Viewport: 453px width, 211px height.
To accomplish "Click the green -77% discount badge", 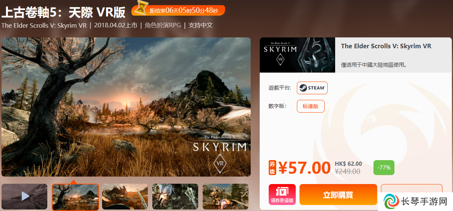I will pos(384,168).
